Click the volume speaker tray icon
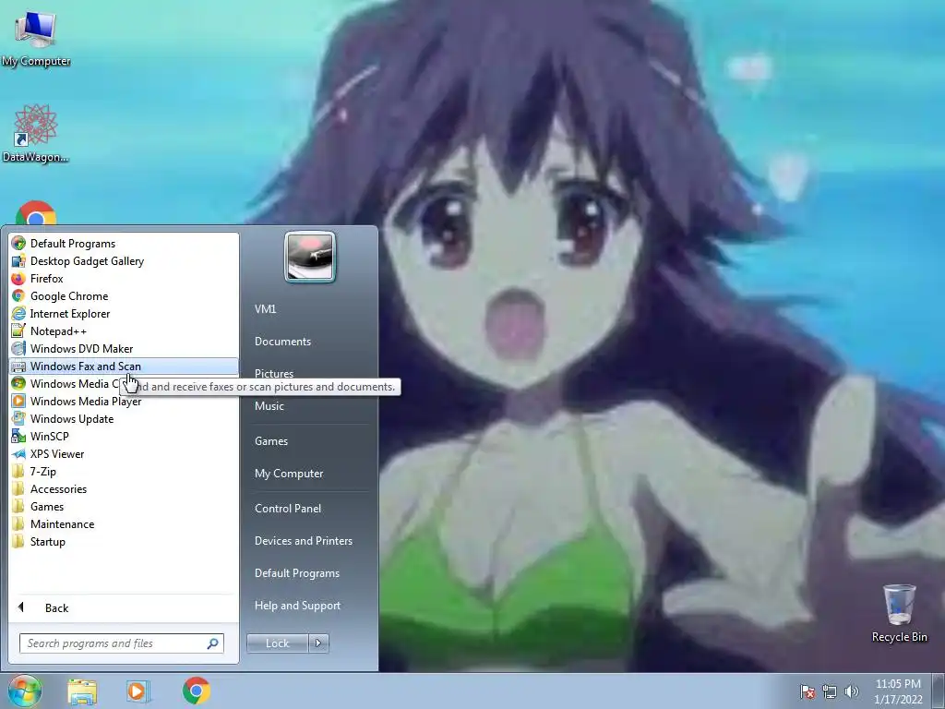The width and height of the screenshot is (945, 709). [852, 691]
